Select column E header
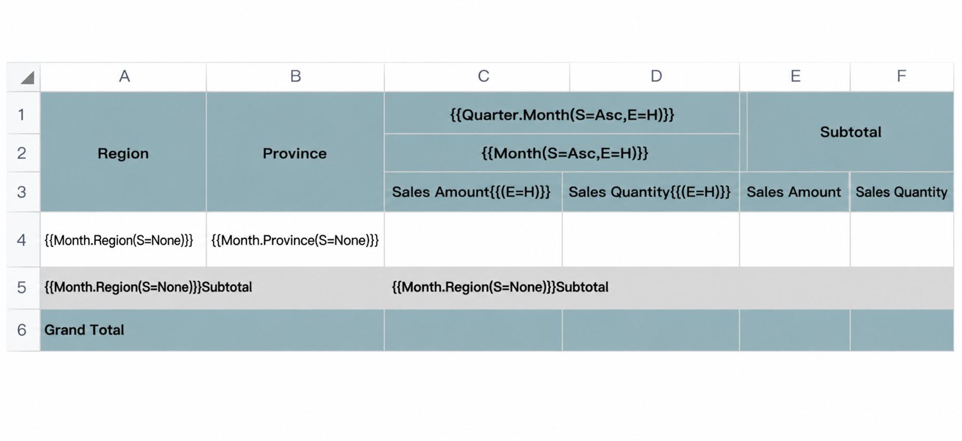962x441 pixels. (795, 77)
